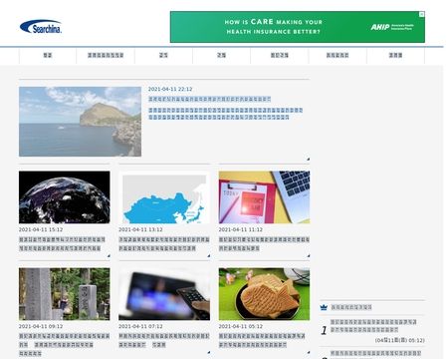Open the taiyaki fish cake thumbnail

tap(264, 294)
